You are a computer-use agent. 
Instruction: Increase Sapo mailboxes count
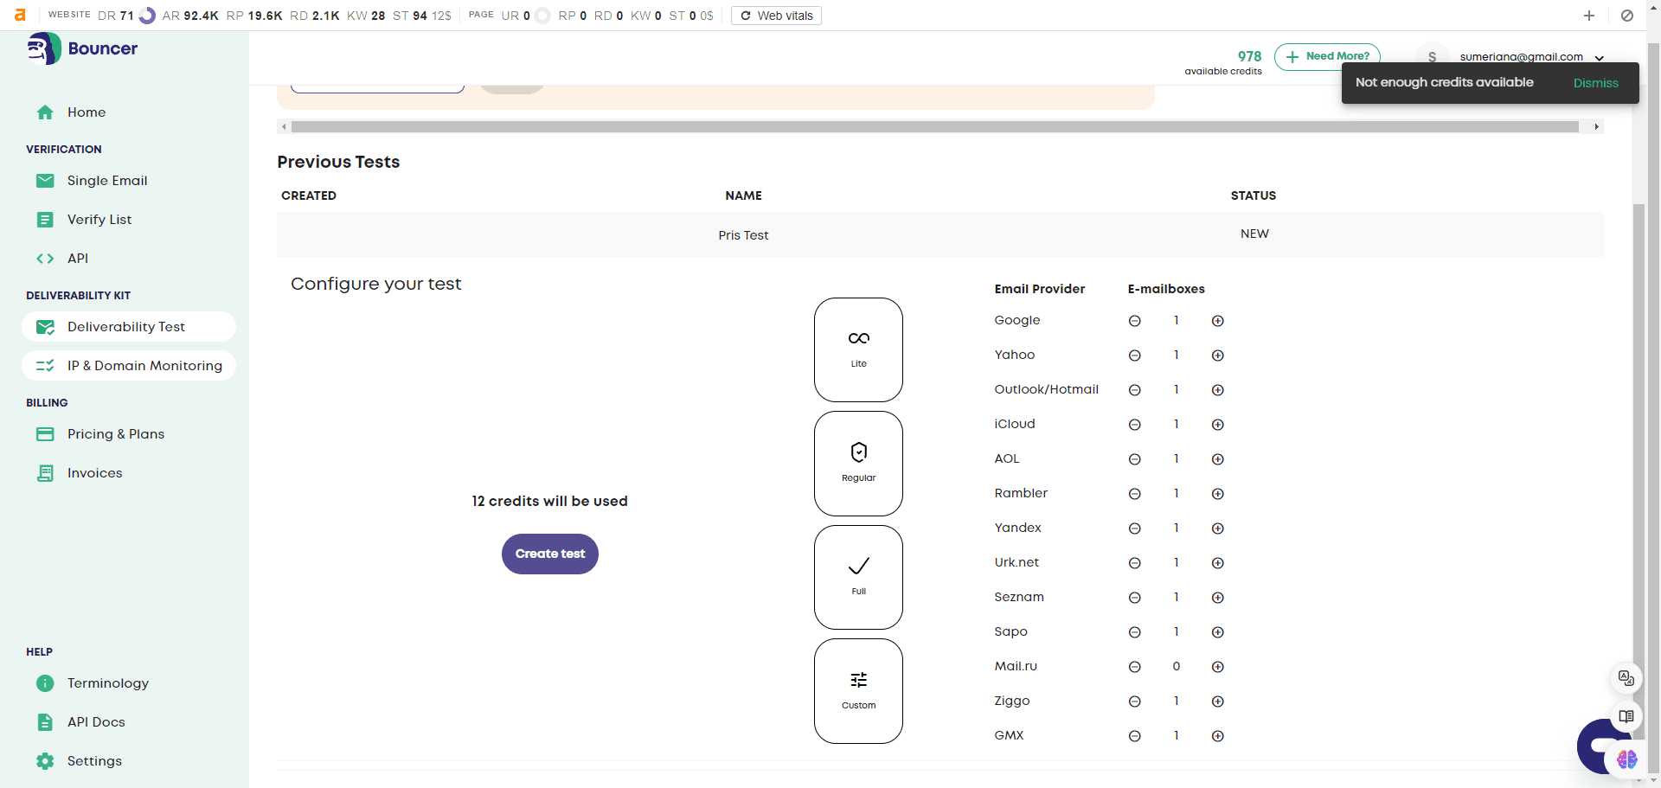point(1218,632)
